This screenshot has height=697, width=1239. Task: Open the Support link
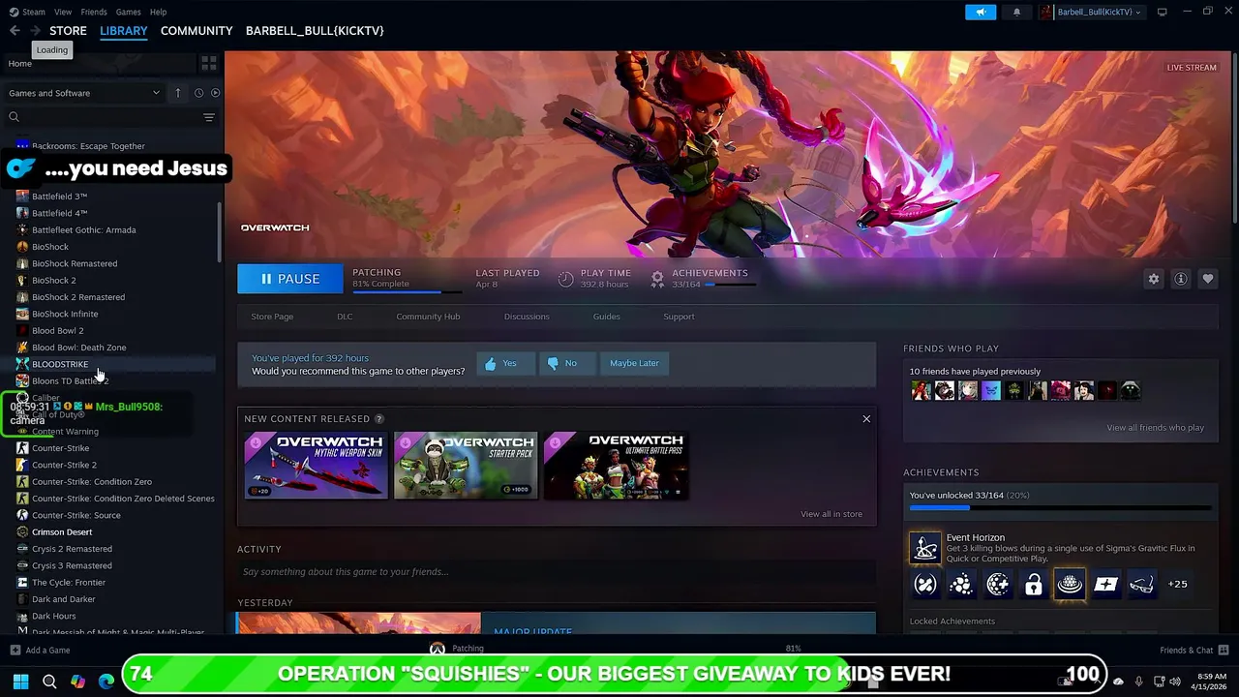679,317
